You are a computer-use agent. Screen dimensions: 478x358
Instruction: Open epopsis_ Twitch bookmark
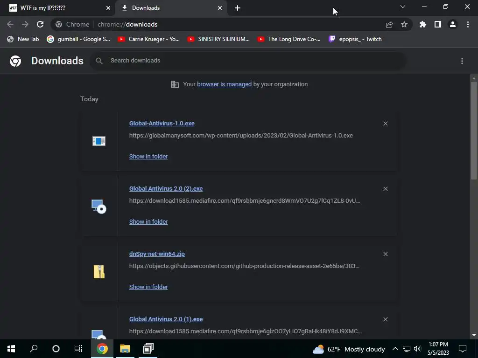[355, 39]
